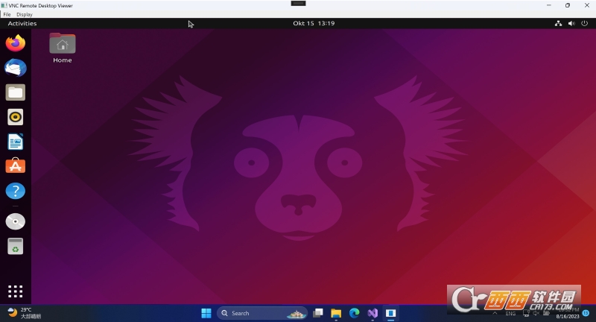
Task: Select the VNC Viewer taskbar icon
Action: [x=390, y=313]
